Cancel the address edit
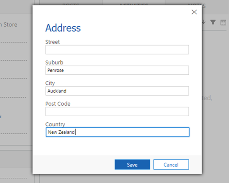 (x=171, y=165)
